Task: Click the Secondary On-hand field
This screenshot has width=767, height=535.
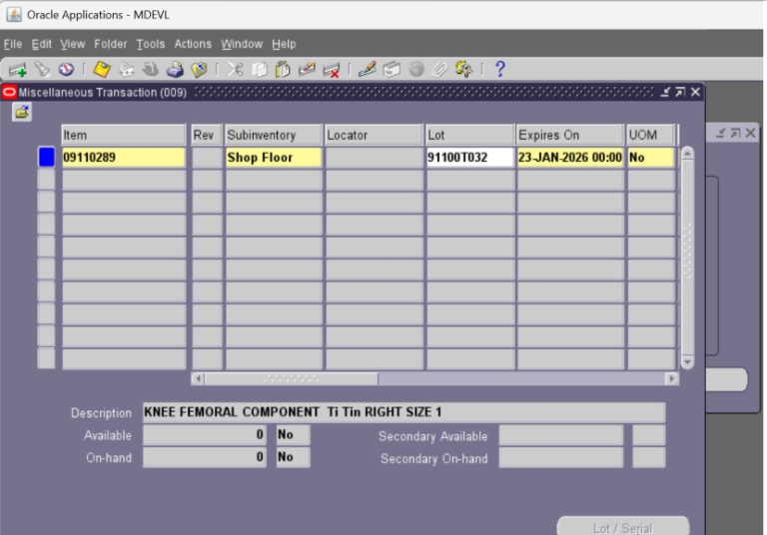Action: pos(561,458)
